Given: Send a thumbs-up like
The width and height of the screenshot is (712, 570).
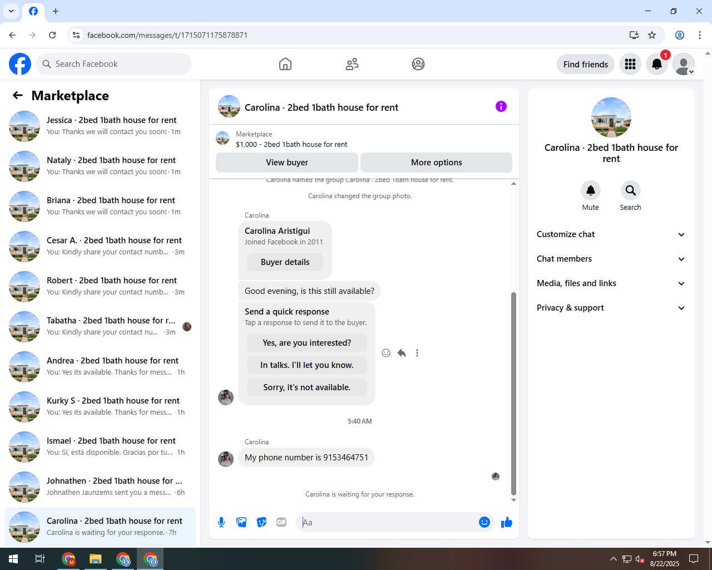Looking at the screenshot, I should click(x=507, y=522).
